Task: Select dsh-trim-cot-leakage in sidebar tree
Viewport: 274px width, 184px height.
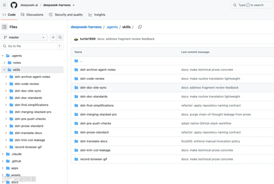Action: pos(30,140)
